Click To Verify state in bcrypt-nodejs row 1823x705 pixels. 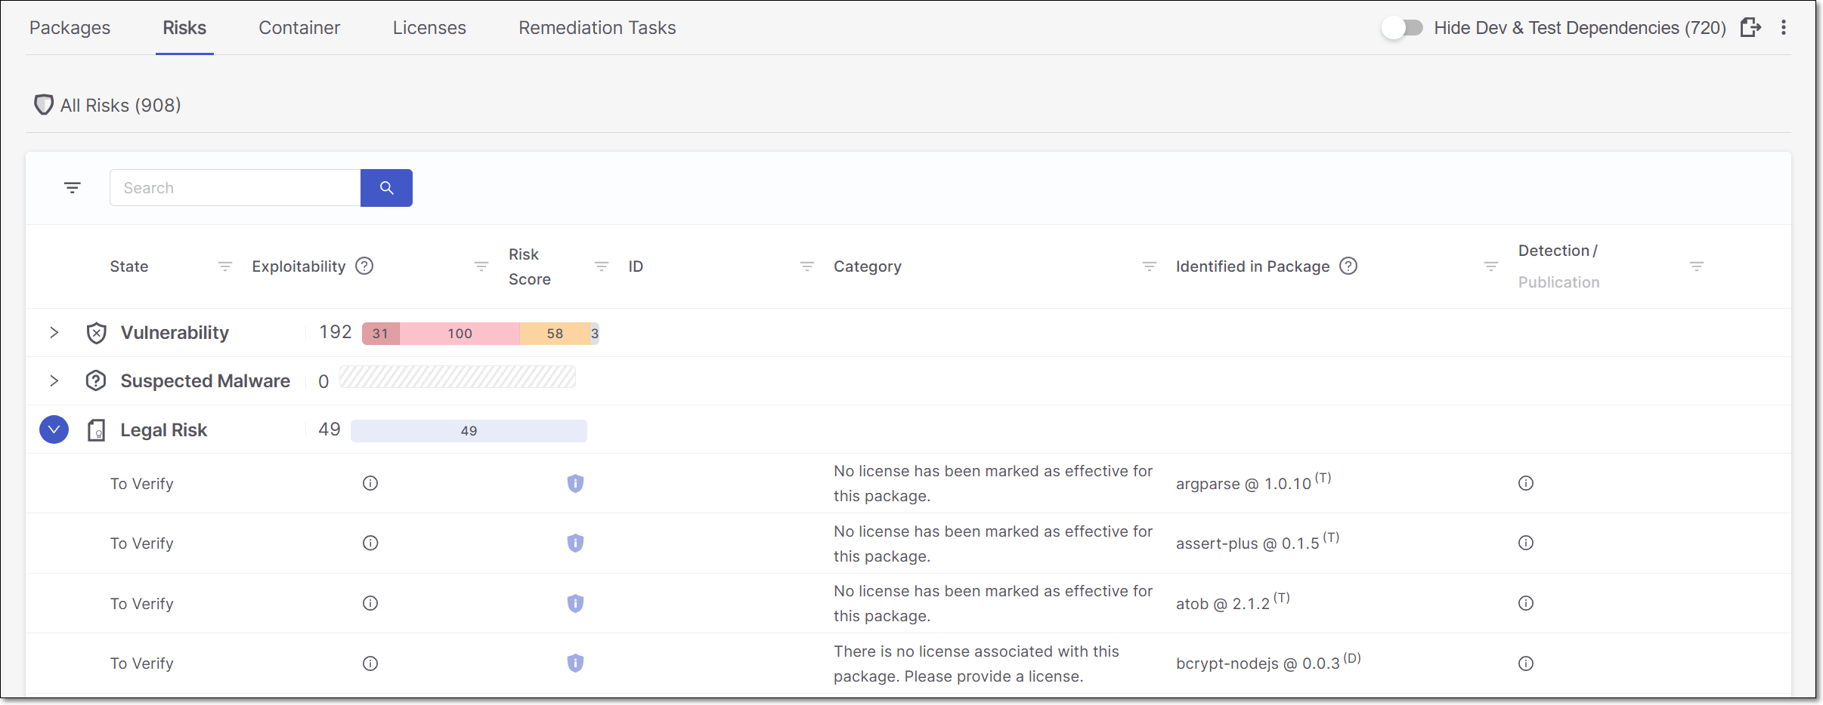(x=141, y=663)
